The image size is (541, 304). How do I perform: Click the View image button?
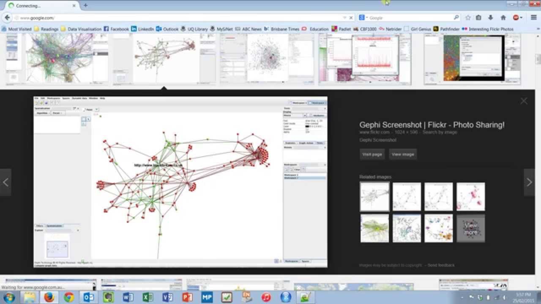(403, 154)
